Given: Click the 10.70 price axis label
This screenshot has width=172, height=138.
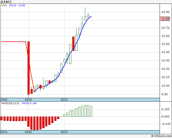Looking at the screenshot, I should 165,28.
